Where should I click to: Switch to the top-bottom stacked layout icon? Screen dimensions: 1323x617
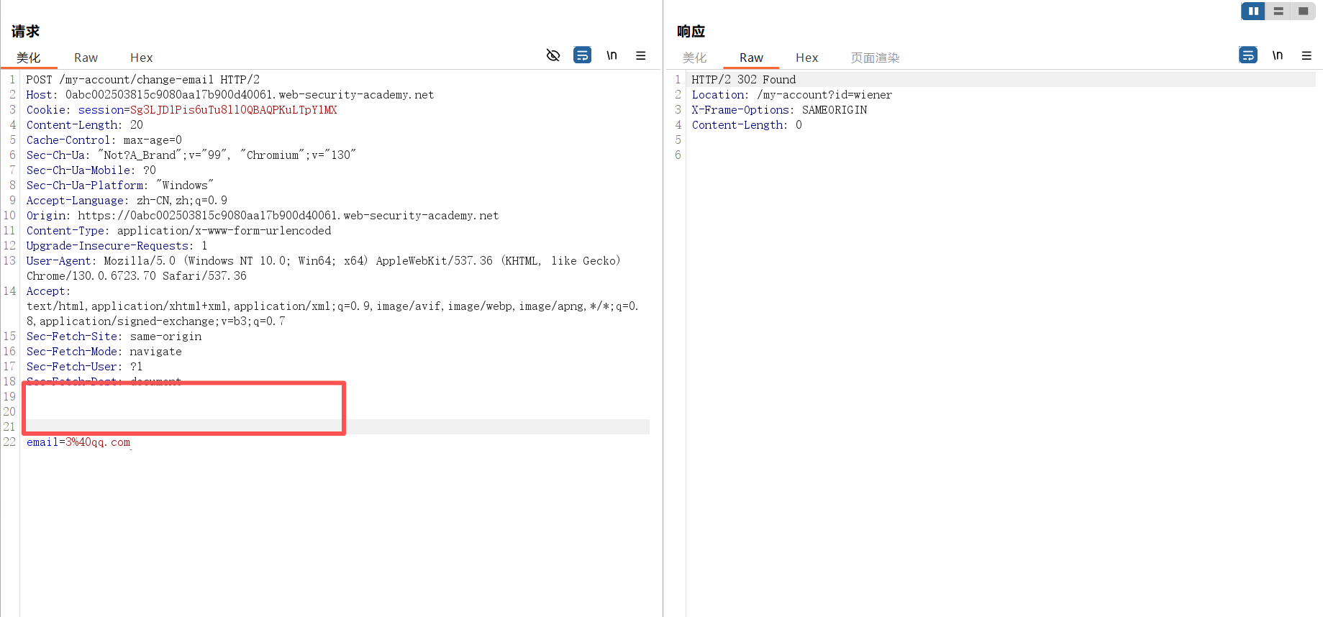click(x=1278, y=11)
